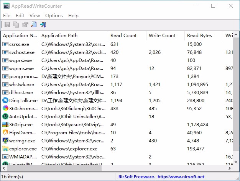This screenshot has height=181, width=240.
Task: Open the View menu
Action: tap(35, 16)
